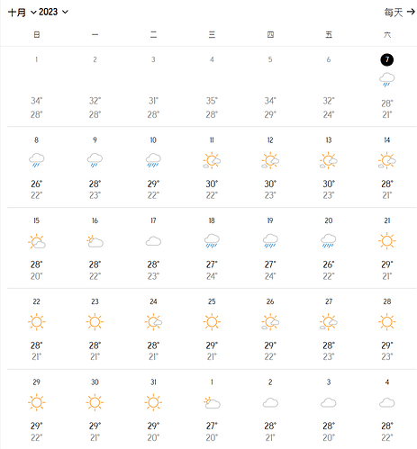Click the rain cloud icon on October 7

[387, 79]
